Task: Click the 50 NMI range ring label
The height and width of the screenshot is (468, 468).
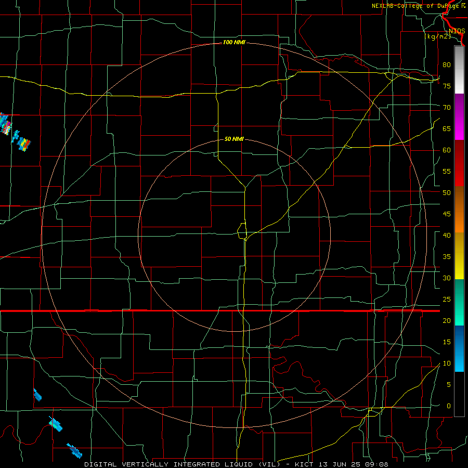Action: pyautogui.click(x=234, y=139)
